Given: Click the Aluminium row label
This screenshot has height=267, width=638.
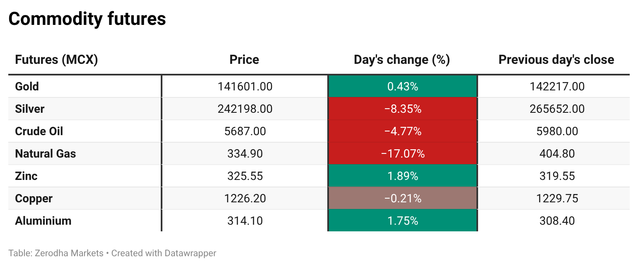Looking at the screenshot, I should [x=43, y=221].
